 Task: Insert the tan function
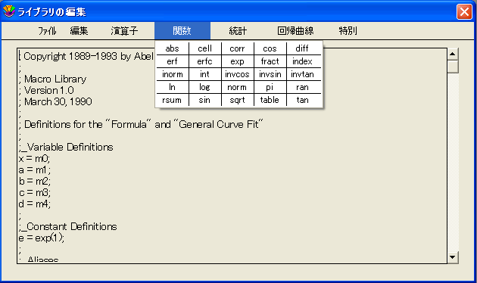pos(302,100)
